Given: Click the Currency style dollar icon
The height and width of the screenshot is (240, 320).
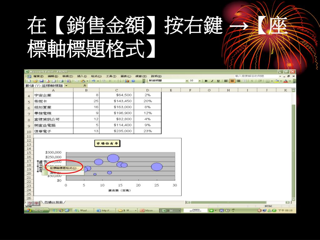Looking at the screenshot, I should [x=252, y=81].
